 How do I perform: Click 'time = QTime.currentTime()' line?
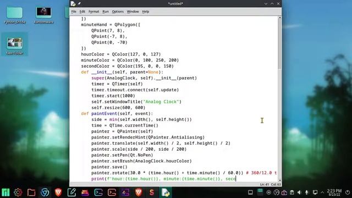point(125,125)
